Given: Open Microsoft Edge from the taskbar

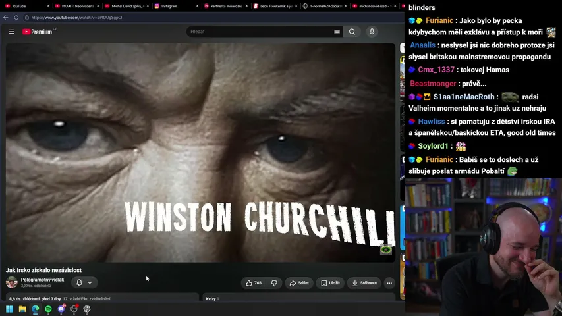Looking at the screenshot, I should tap(35, 309).
